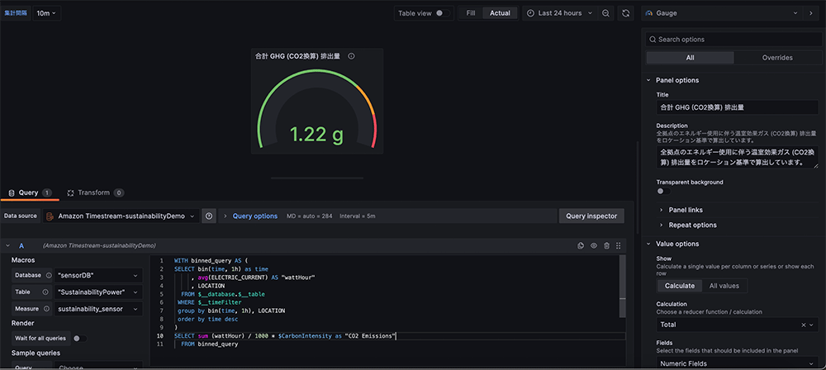Open the "sensorDB" database dropdown

click(x=98, y=276)
